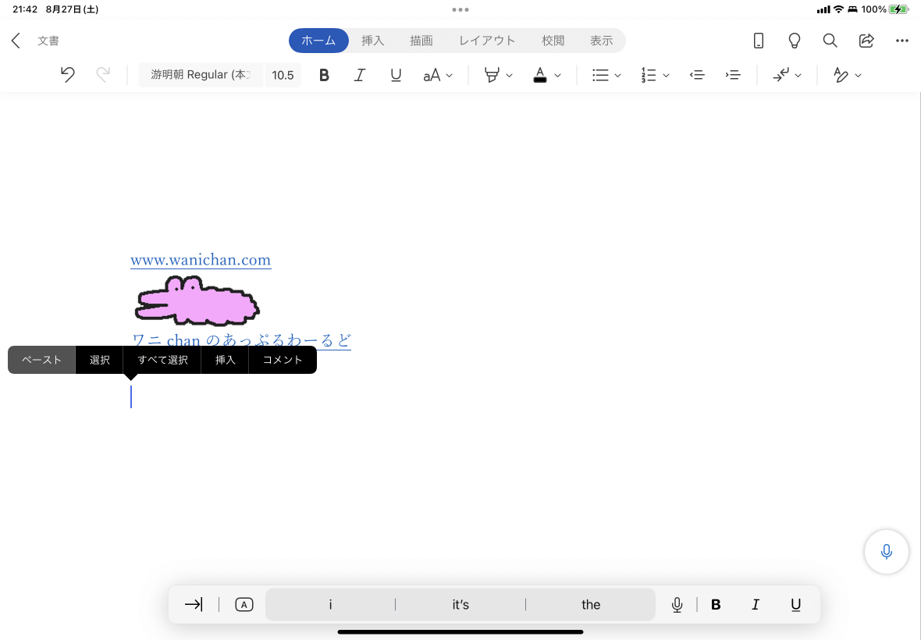The image size is (921, 640).
Task: Tap the three-dot multitasking handle
Action: [x=460, y=9]
